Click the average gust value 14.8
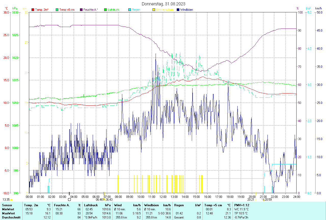Screen dimensions: 326x220 point(168,217)
